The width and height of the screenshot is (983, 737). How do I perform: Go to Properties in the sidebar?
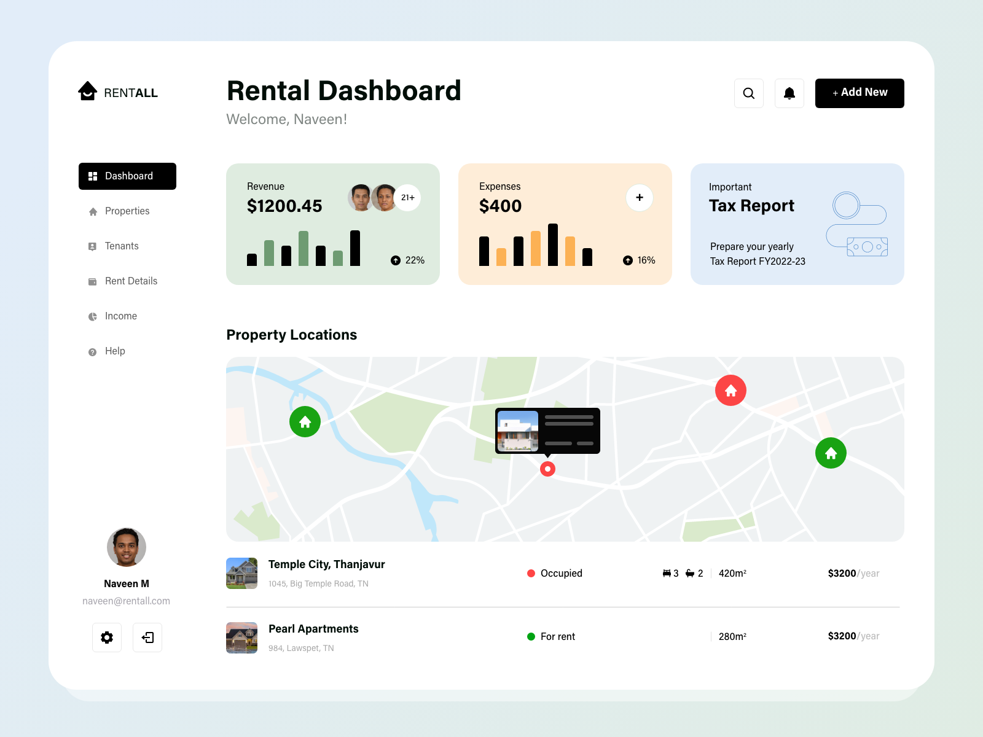coord(127,211)
